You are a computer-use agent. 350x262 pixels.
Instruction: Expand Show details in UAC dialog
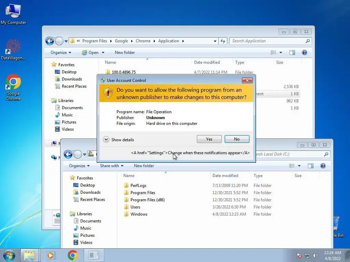[119, 140]
